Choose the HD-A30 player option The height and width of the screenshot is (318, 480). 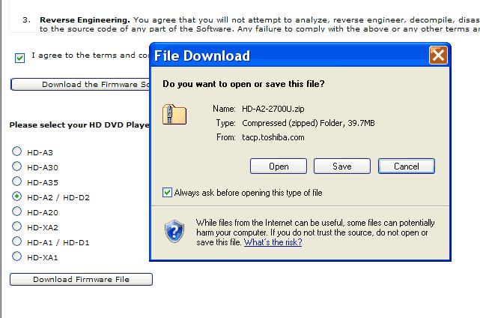tap(17, 166)
